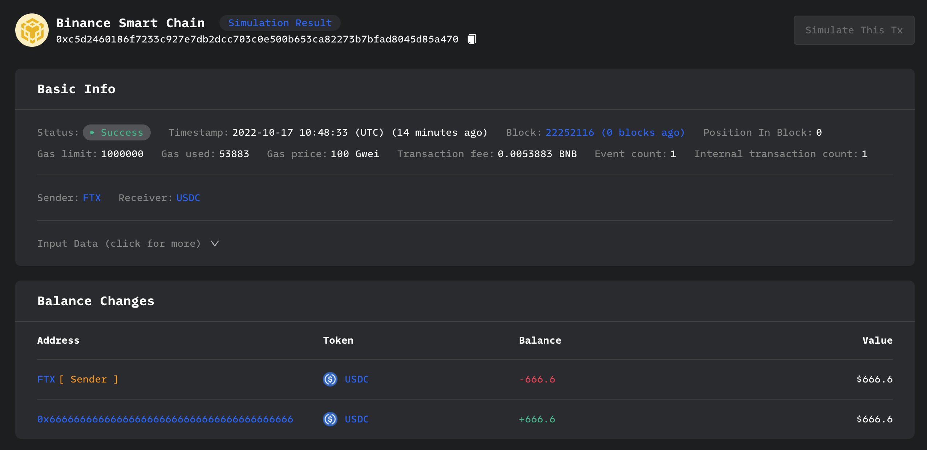Copy the transaction hash

[x=471, y=39]
